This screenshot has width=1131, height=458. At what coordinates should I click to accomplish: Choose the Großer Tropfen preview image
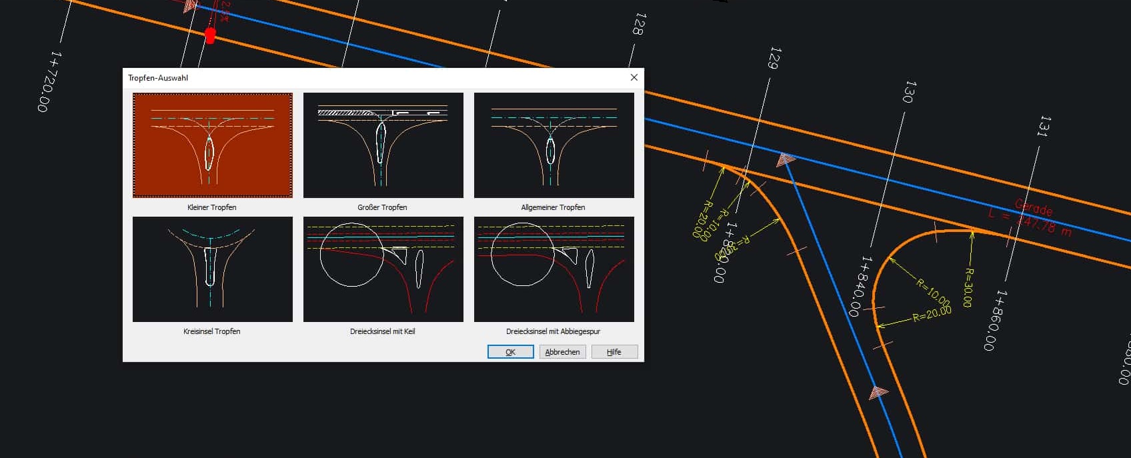tap(383, 145)
